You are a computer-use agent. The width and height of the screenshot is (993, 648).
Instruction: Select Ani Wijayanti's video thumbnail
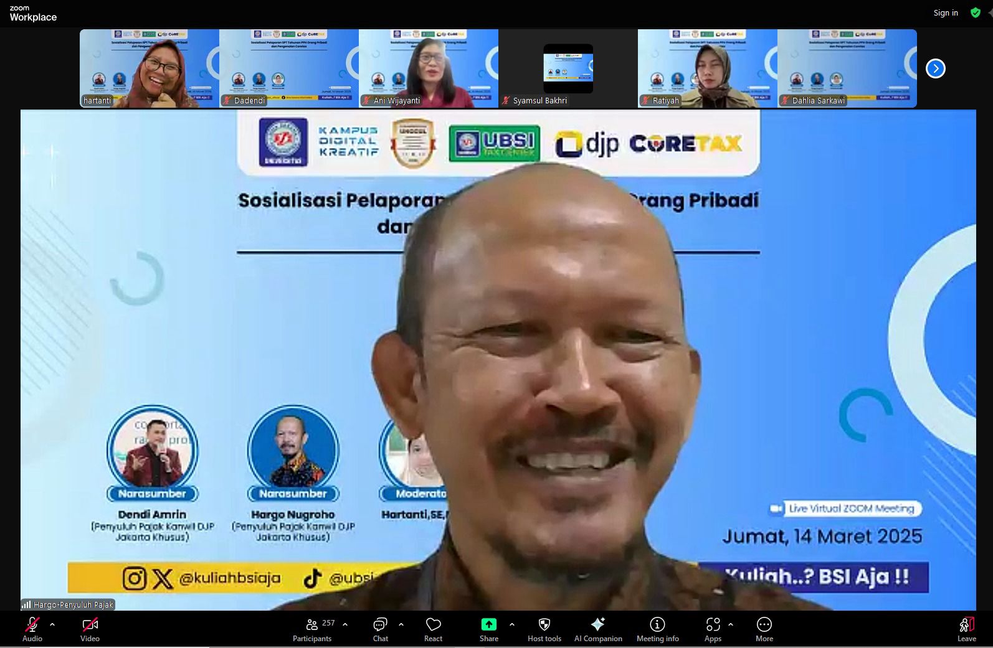(x=429, y=68)
